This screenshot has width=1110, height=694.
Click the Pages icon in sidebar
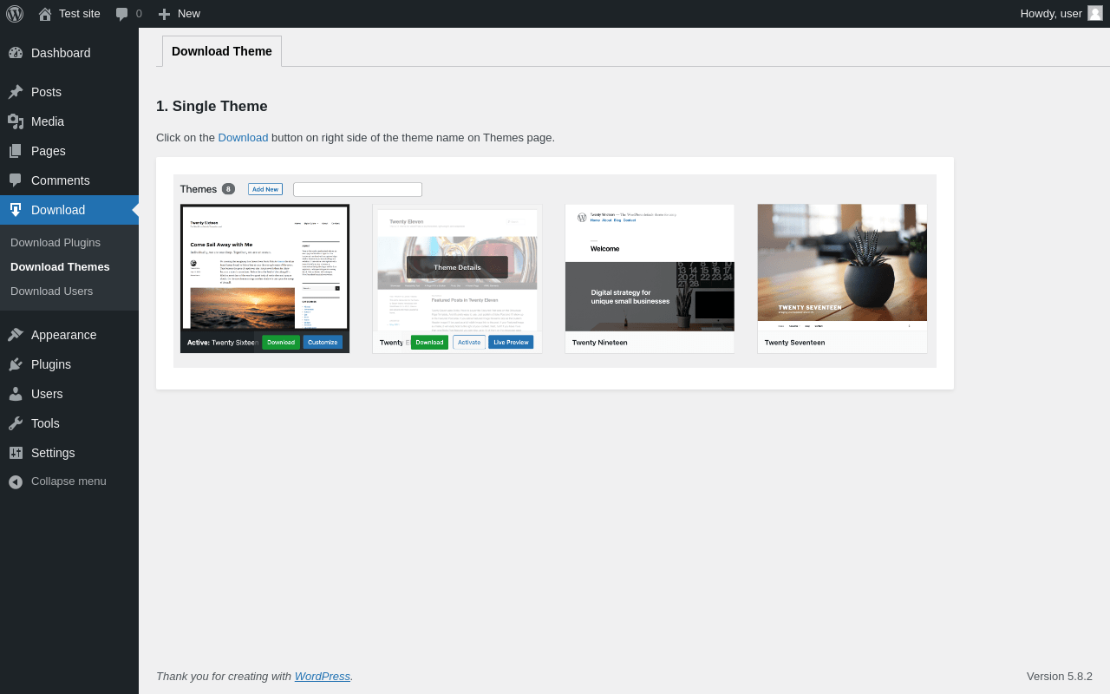[16, 151]
